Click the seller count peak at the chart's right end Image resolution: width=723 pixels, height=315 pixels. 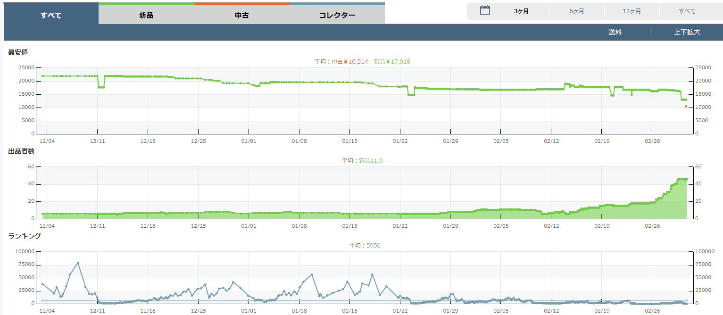(682, 179)
